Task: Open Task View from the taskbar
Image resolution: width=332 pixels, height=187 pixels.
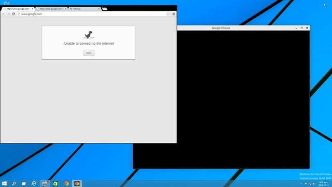Action: tap(24, 183)
